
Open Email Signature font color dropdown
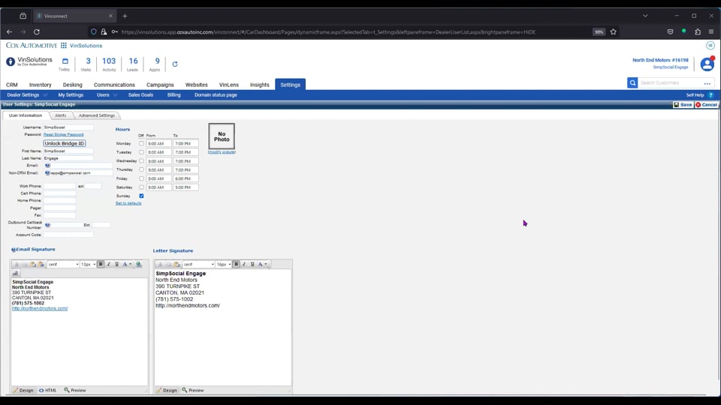click(130, 264)
